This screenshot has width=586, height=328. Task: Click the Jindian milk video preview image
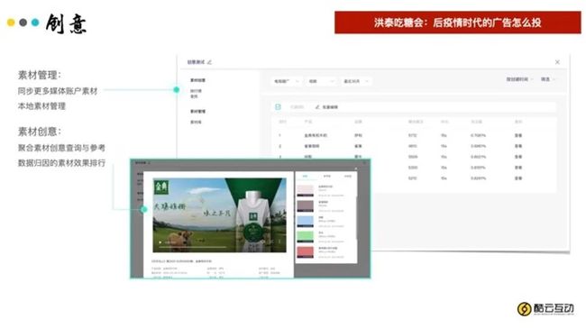pos(219,215)
